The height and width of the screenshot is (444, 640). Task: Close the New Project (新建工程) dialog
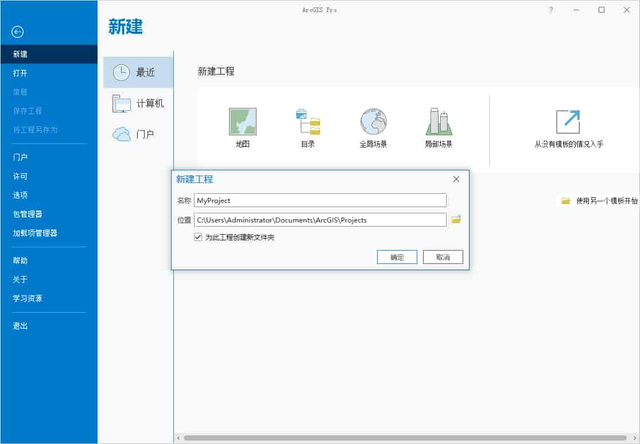(456, 179)
